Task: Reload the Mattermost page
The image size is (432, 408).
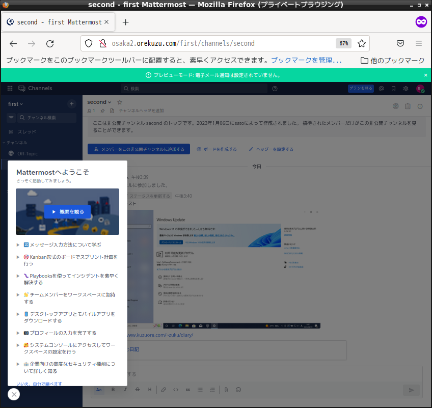Action: (x=50, y=43)
